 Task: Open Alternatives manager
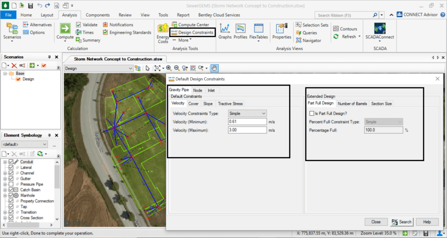click(38, 25)
